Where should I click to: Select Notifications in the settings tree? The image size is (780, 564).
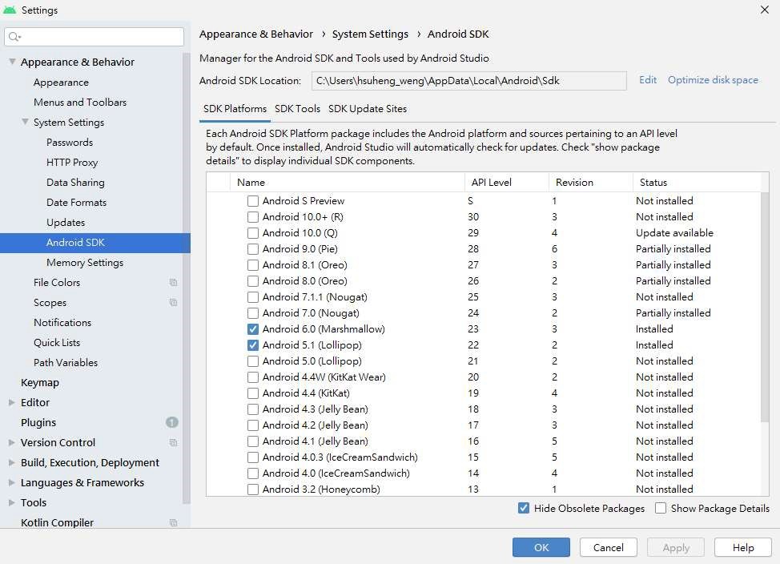[62, 323]
